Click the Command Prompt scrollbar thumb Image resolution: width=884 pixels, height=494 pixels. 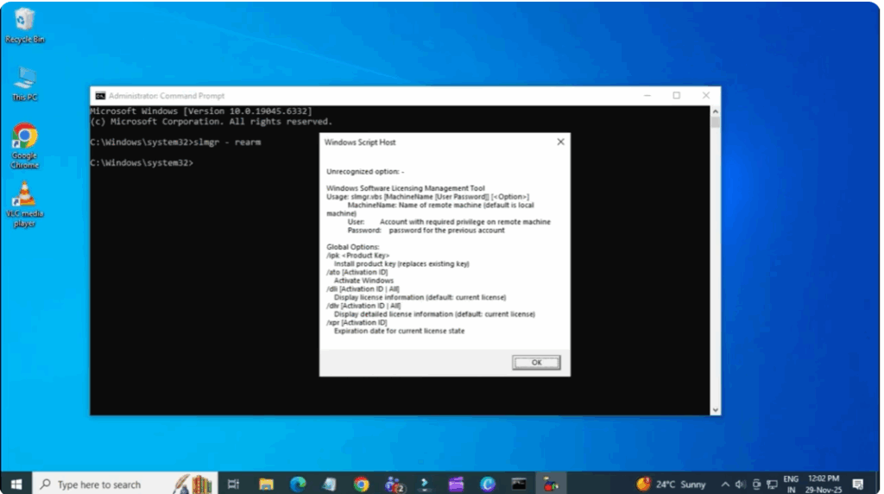point(715,121)
